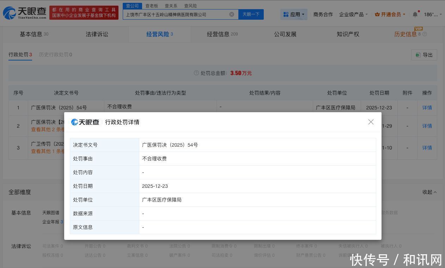Select the 查老板 search tab
The height and width of the screenshot is (268, 445).
click(x=152, y=6)
